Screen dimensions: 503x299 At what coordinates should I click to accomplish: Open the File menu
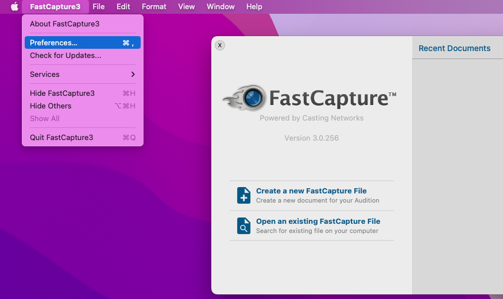pos(99,6)
